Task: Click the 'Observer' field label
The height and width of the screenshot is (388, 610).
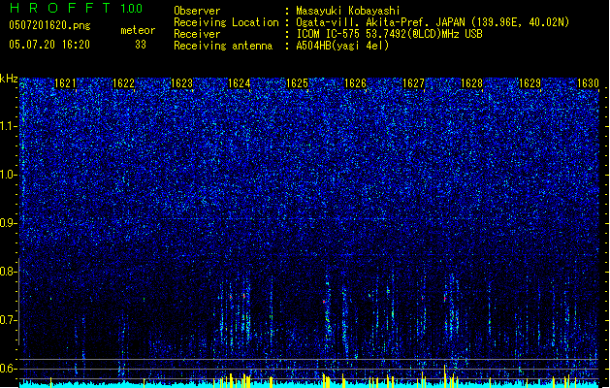Action: coord(197,11)
